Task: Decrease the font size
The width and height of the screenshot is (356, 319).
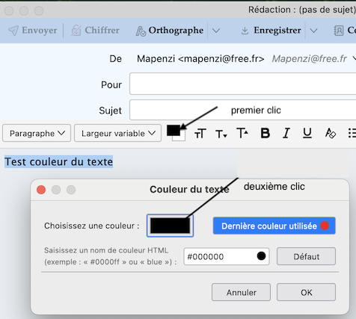Action: tap(221, 134)
